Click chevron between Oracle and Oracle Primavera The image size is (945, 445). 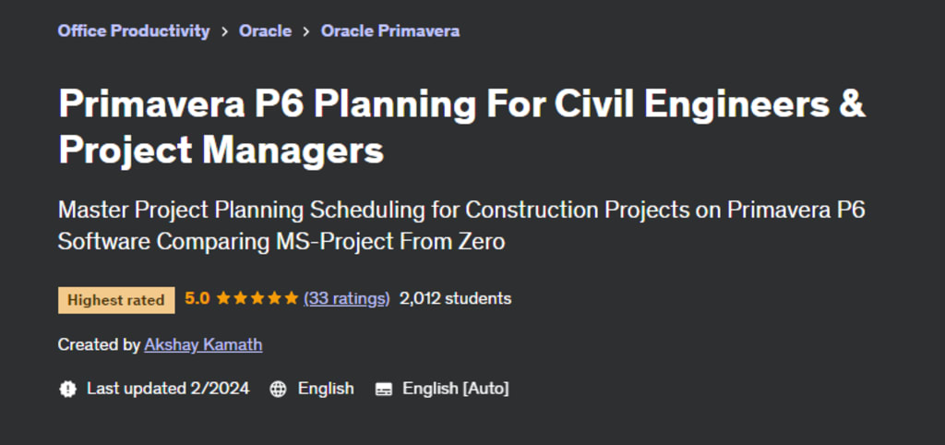point(306,31)
